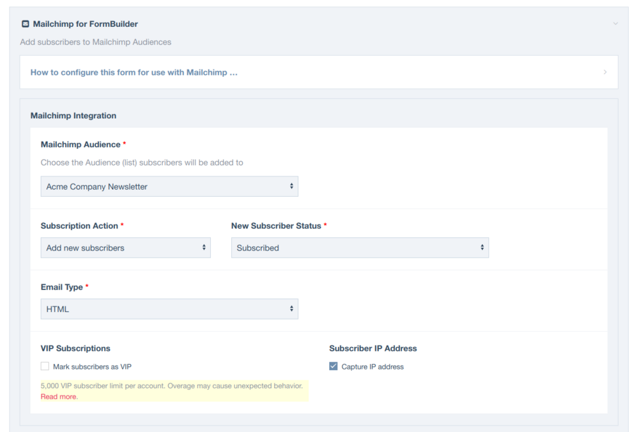
Task: Enable Mark subscribers as VIP checkbox
Action: [45, 366]
